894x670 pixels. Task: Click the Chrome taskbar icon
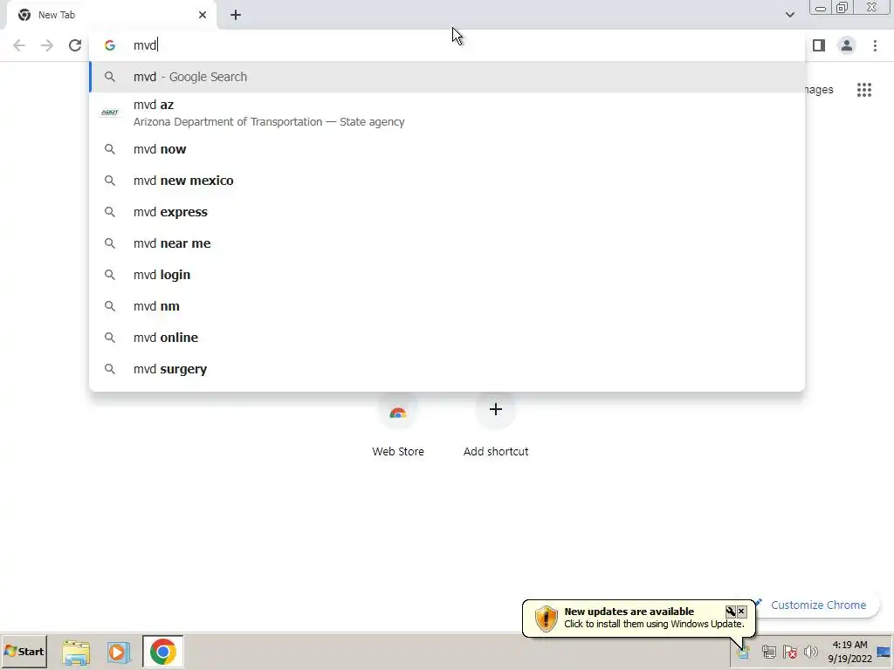click(163, 652)
